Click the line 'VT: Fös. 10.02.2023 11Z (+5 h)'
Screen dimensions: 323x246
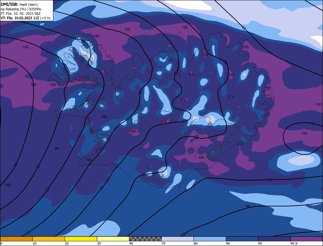tap(26, 18)
